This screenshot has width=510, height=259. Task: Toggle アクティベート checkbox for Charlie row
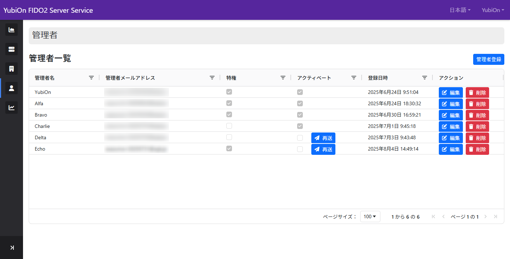pyautogui.click(x=300, y=126)
